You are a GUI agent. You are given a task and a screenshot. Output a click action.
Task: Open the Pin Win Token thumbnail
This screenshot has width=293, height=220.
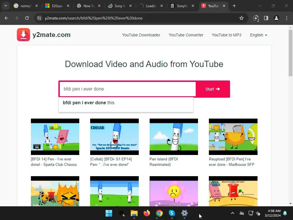click(x=233, y=191)
